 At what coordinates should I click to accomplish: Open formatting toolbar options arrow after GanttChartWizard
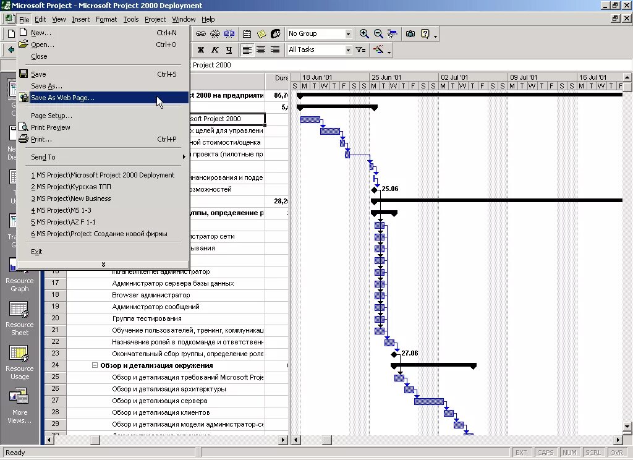click(389, 51)
